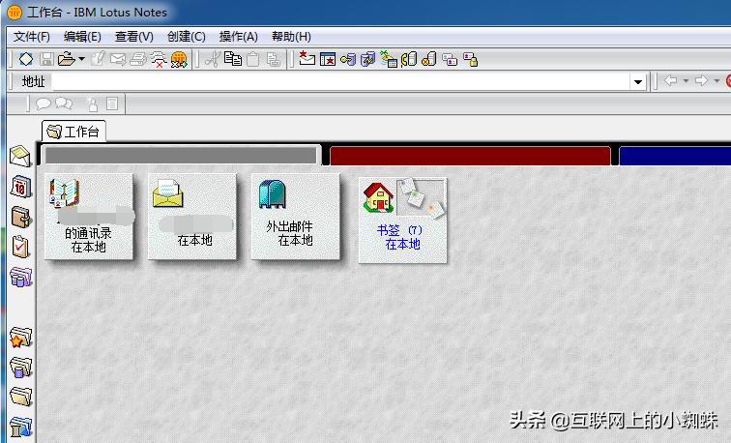Click the contact cards icon
Screen dimensions: 731x443
coord(450,59)
